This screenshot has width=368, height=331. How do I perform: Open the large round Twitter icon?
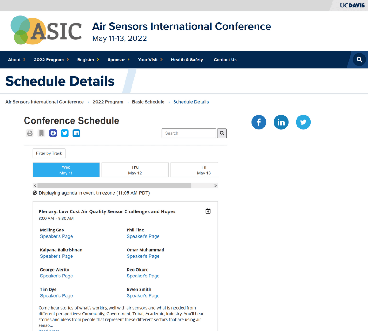(303, 122)
